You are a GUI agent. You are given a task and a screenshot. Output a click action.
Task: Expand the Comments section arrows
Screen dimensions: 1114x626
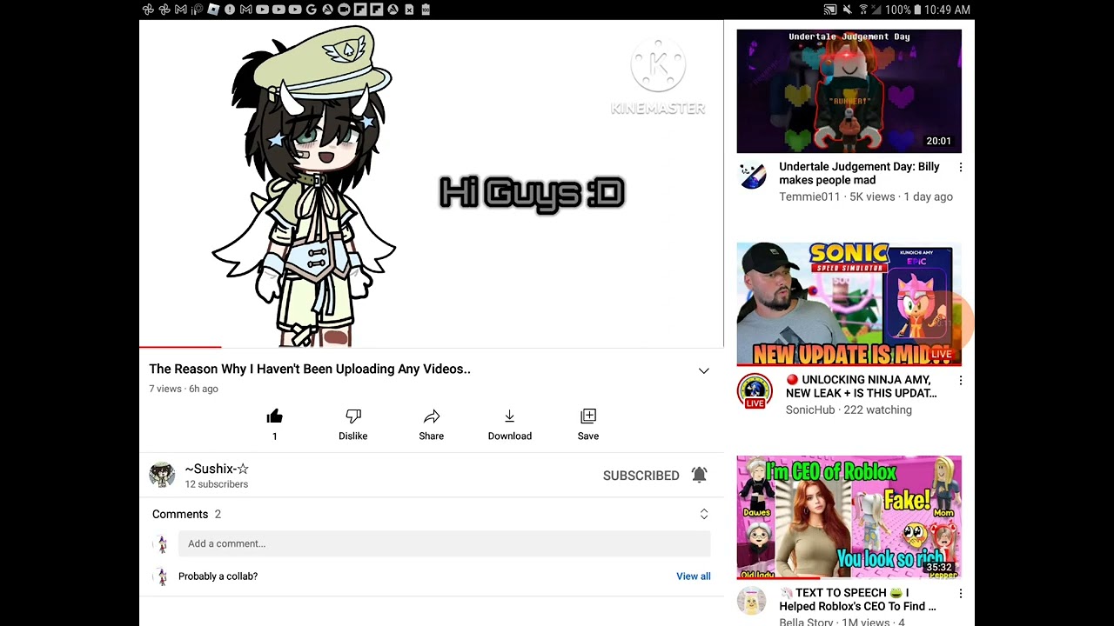tap(704, 514)
